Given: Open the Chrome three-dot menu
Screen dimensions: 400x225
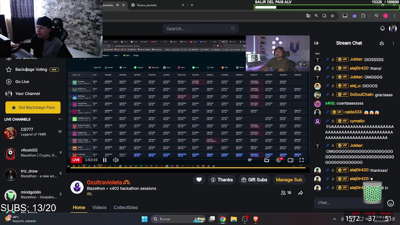Looking at the screenshot, I should (x=394, y=16).
